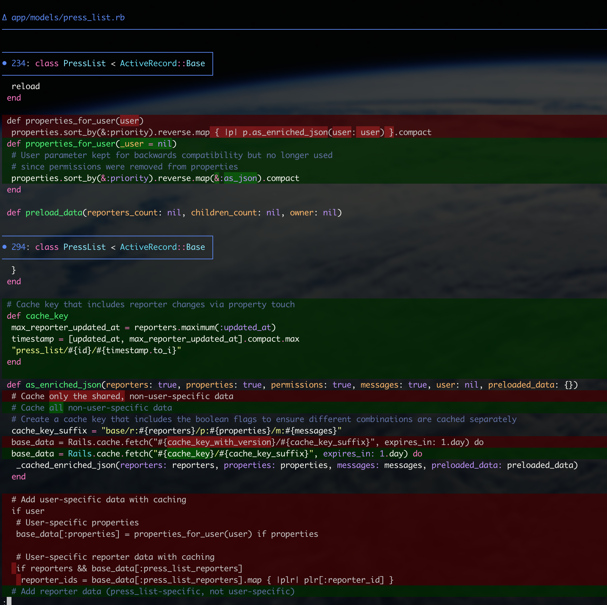Select the hunk line number 234
607x605 pixels.
pyautogui.click(x=19, y=63)
